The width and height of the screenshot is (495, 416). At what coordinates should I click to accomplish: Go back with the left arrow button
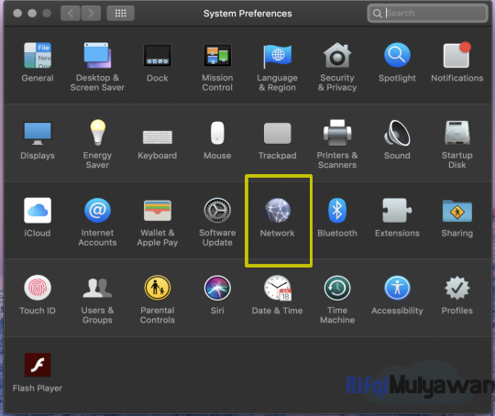[x=71, y=13]
